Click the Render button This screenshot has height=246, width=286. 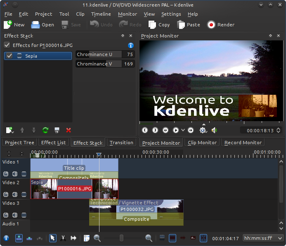[221, 25]
